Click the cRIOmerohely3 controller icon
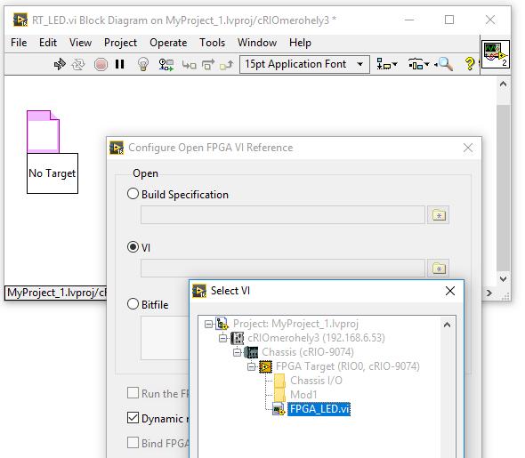This screenshot has width=525, height=458. pos(237,338)
